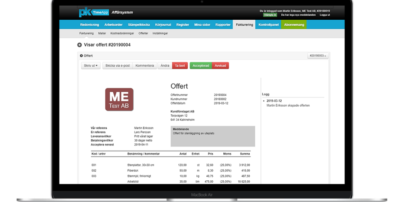Image resolution: width=404 pixels, height=202 pixels.
Task: Click the ME Test AB company logo
Action: [x=119, y=99]
